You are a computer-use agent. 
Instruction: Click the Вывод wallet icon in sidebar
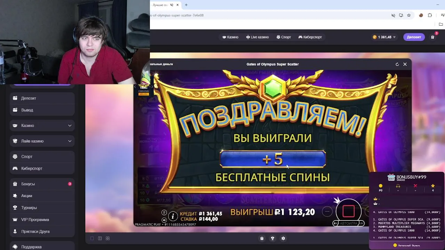15,110
